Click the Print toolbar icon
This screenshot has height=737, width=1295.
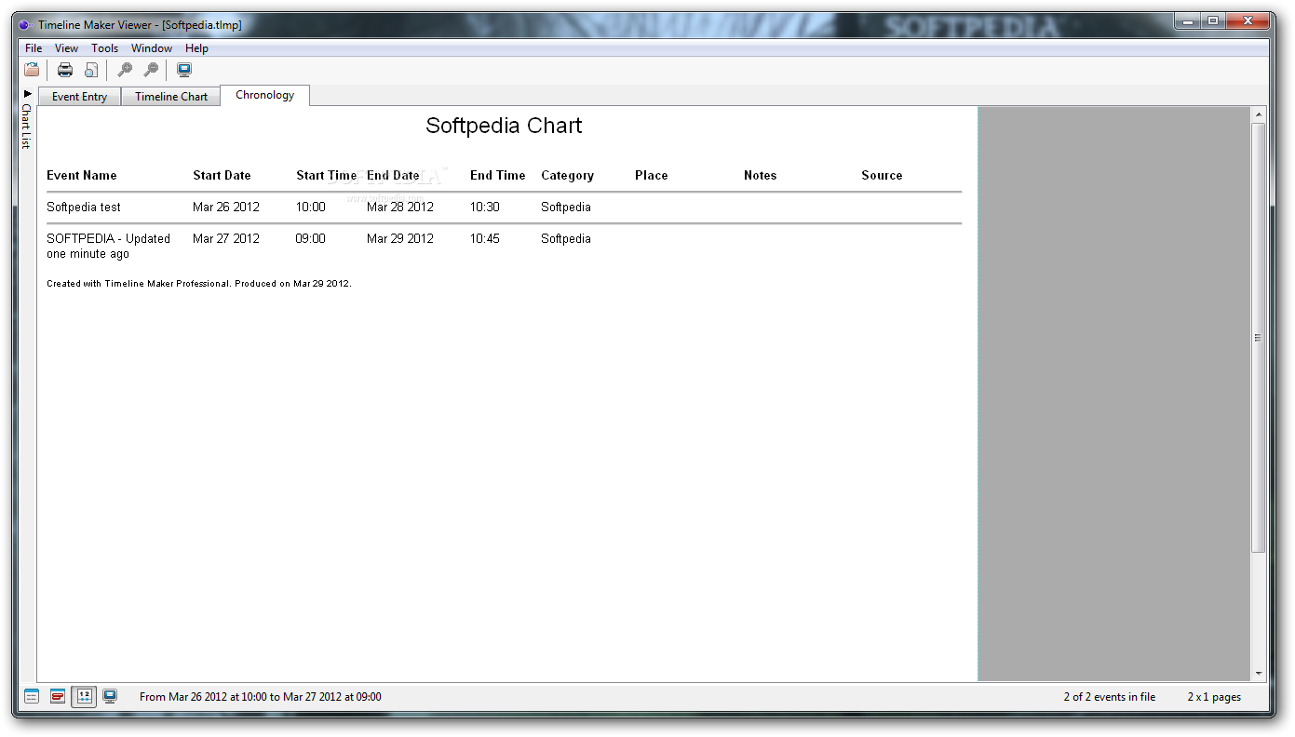65,70
